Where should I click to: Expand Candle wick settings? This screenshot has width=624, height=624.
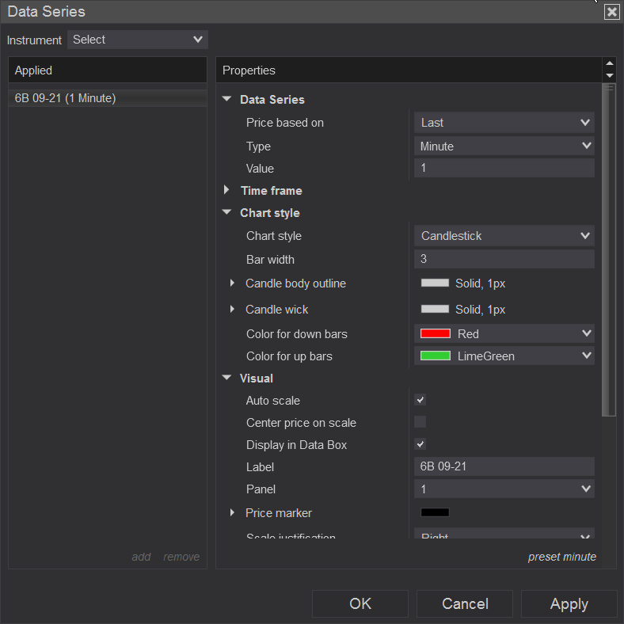tap(232, 310)
